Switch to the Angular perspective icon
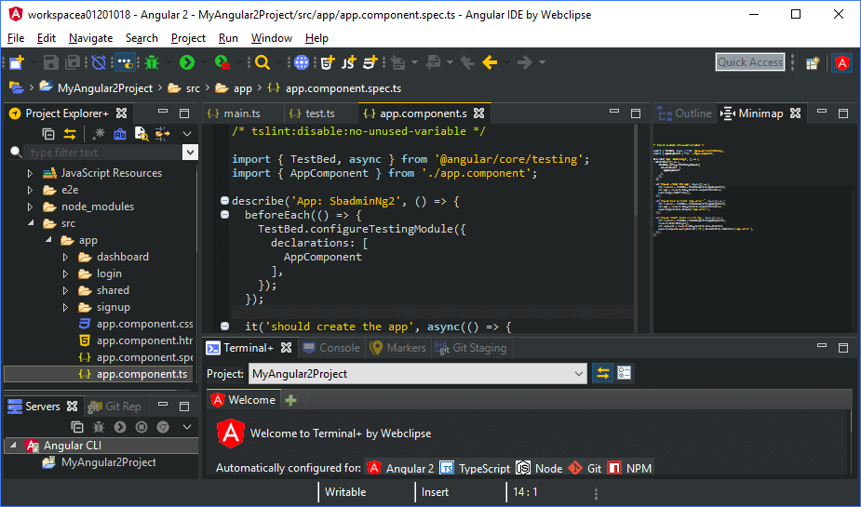861x507 pixels. (x=842, y=62)
